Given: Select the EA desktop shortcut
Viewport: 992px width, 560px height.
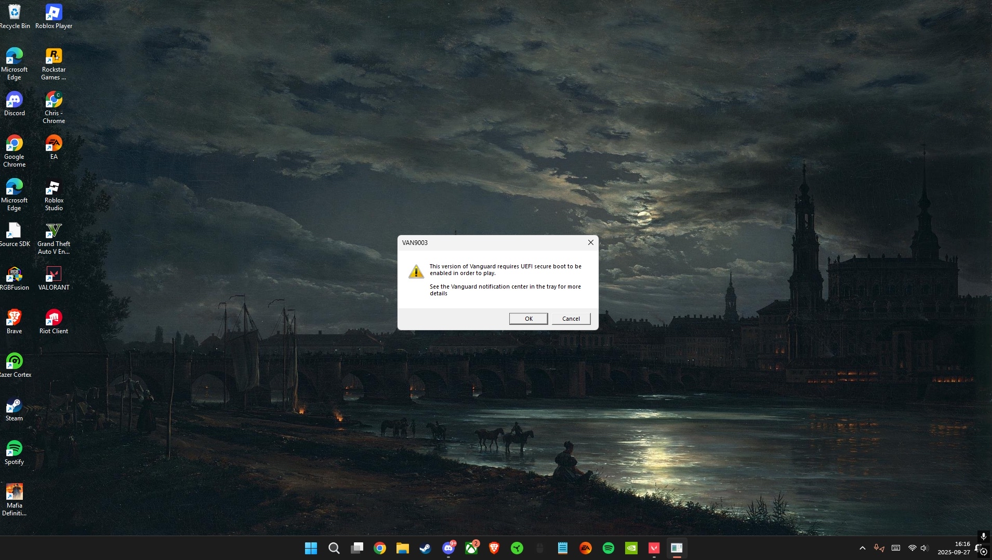Looking at the screenshot, I should tap(54, 147).
